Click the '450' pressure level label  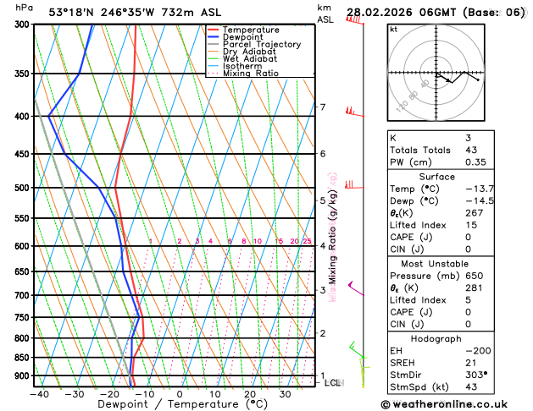pos(24,154)
